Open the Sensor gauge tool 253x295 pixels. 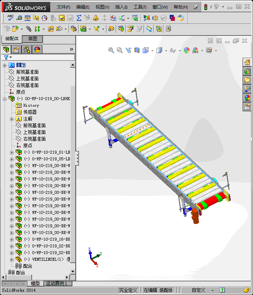click(x=45, y=18)
